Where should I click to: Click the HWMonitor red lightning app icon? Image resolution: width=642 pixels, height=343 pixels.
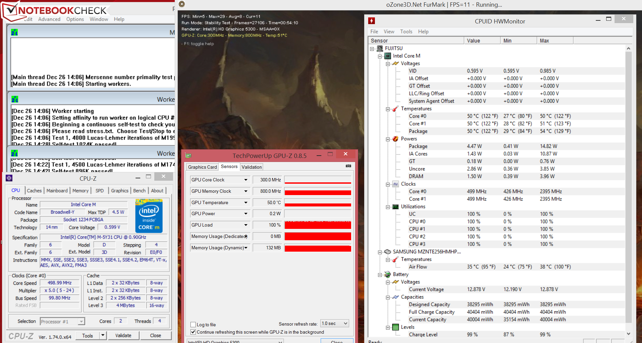[372, 21]
